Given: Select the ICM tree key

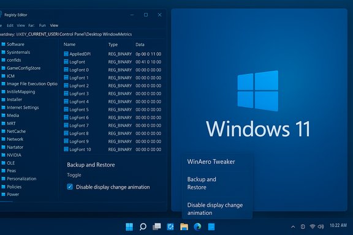Looking at the screenshot, I should point(10,76).
